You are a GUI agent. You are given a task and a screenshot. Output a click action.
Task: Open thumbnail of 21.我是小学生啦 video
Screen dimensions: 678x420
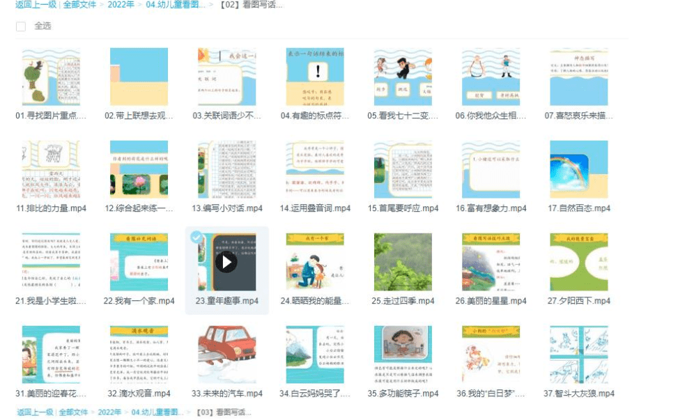point(51,262)
